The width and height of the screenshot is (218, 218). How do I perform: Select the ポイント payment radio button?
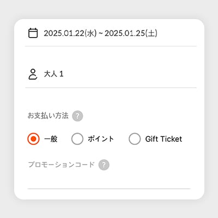click(x=77, y=139)
